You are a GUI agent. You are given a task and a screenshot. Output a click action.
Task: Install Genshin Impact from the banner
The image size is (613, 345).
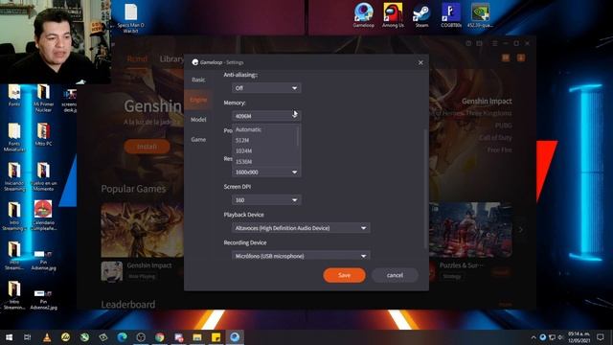click(x=147, y=147)
